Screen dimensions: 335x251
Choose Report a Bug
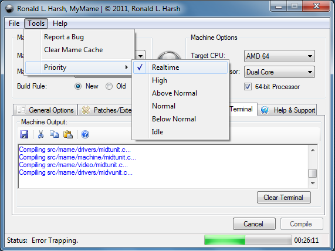(79, 37)
